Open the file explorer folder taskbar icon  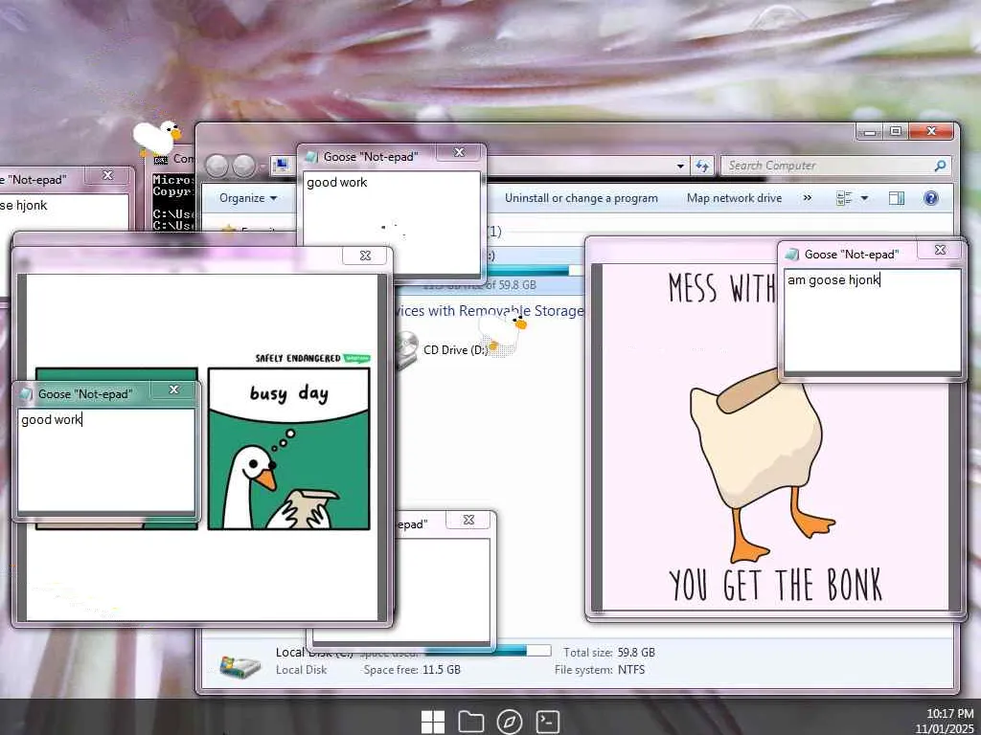coord(471,722)
